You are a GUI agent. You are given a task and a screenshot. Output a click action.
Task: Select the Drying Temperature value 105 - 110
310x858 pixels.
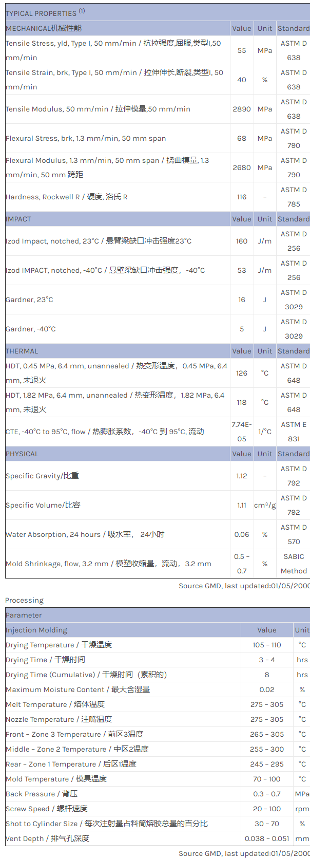266,645
